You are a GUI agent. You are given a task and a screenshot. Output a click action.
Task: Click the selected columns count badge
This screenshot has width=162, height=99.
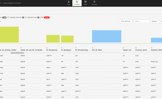[x=23, y=18]
